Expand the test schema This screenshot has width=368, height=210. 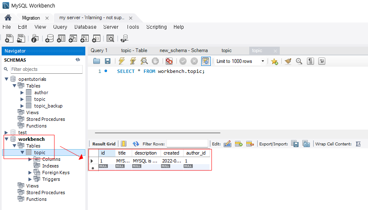[x=6, y=132]
